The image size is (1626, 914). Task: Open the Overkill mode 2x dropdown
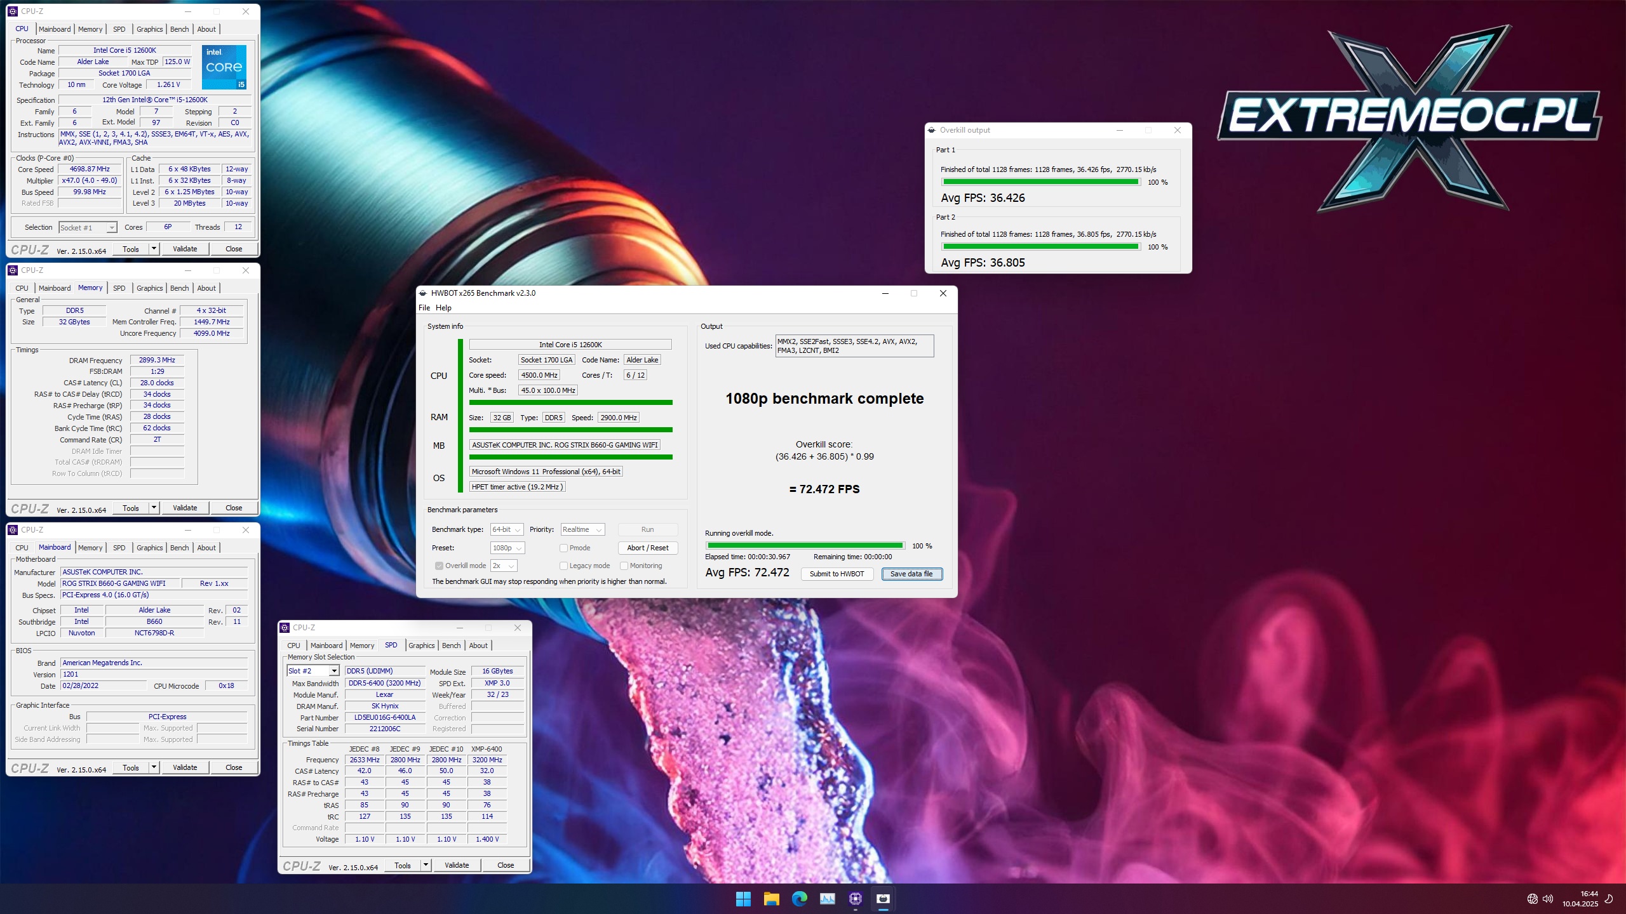click(504, 566)
